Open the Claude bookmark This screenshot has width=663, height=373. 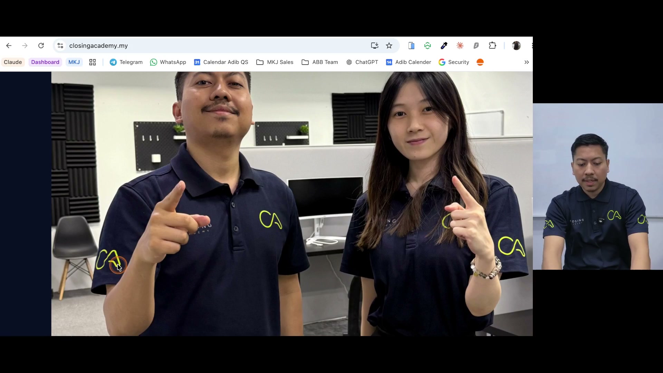13,62
